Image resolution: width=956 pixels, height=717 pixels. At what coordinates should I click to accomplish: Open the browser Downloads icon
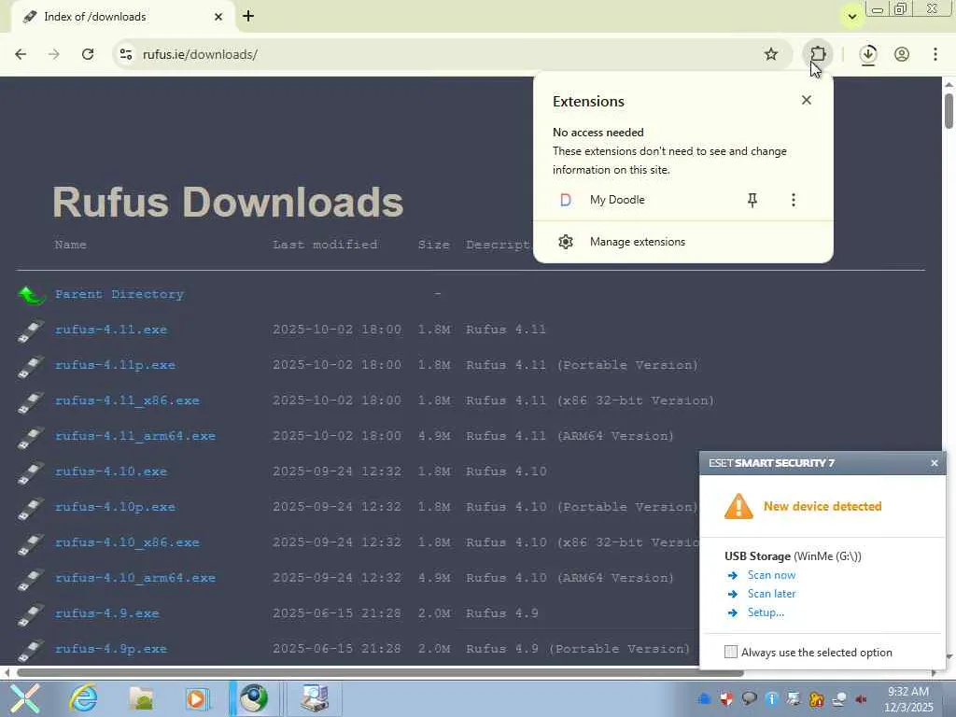[868, 54]
